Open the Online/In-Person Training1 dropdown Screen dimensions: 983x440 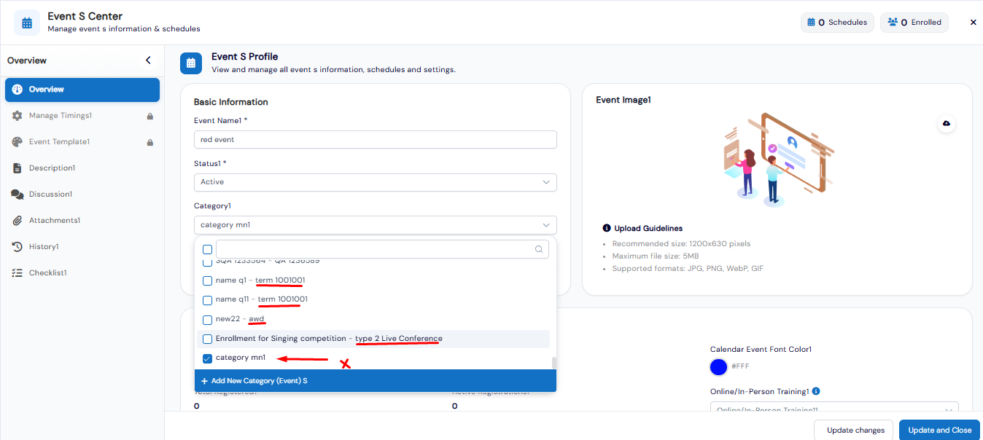[834, 410]
